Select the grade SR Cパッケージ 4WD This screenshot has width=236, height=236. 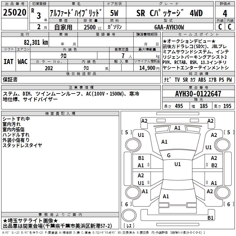click(x=170, y=13)
